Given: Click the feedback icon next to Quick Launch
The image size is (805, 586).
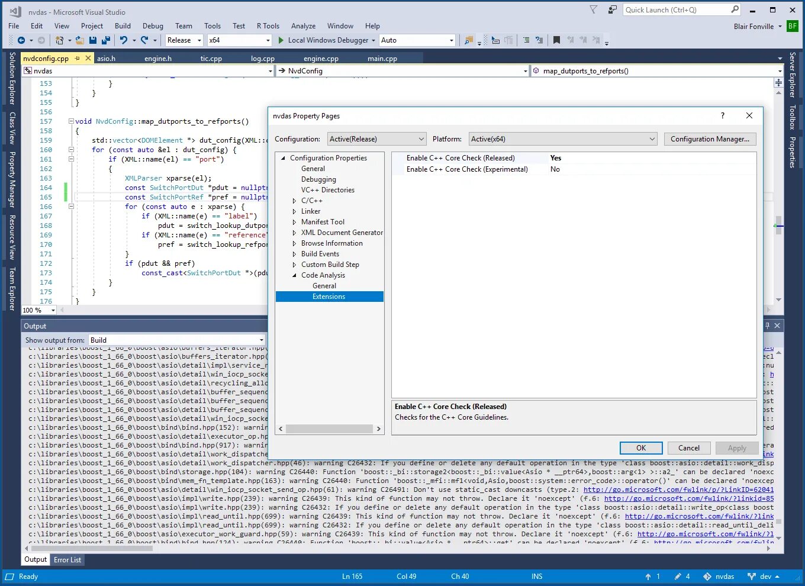Looking at the screenshot, I should coord(612,9).
